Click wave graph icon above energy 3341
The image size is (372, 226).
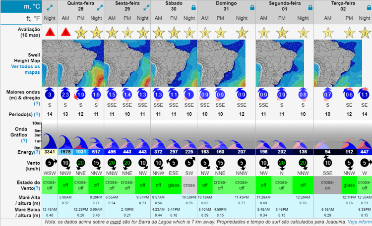50,141
